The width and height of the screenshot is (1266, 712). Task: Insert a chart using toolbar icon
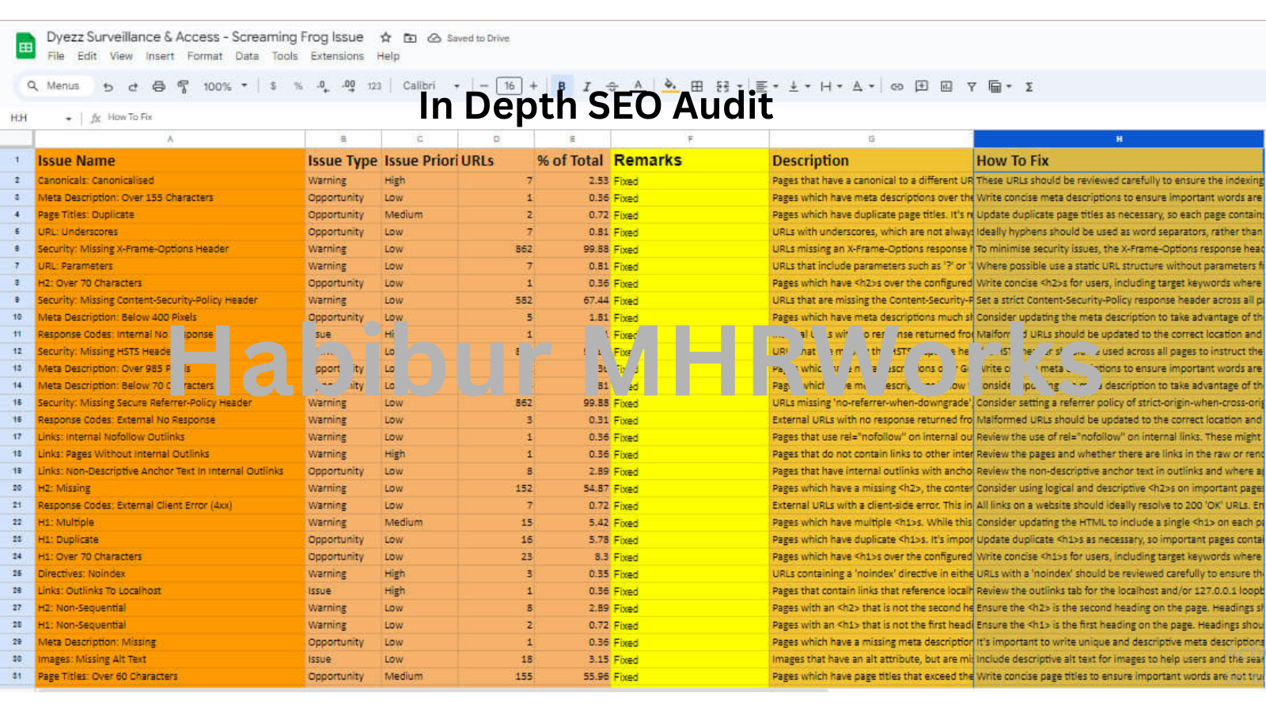pos(946,86)
